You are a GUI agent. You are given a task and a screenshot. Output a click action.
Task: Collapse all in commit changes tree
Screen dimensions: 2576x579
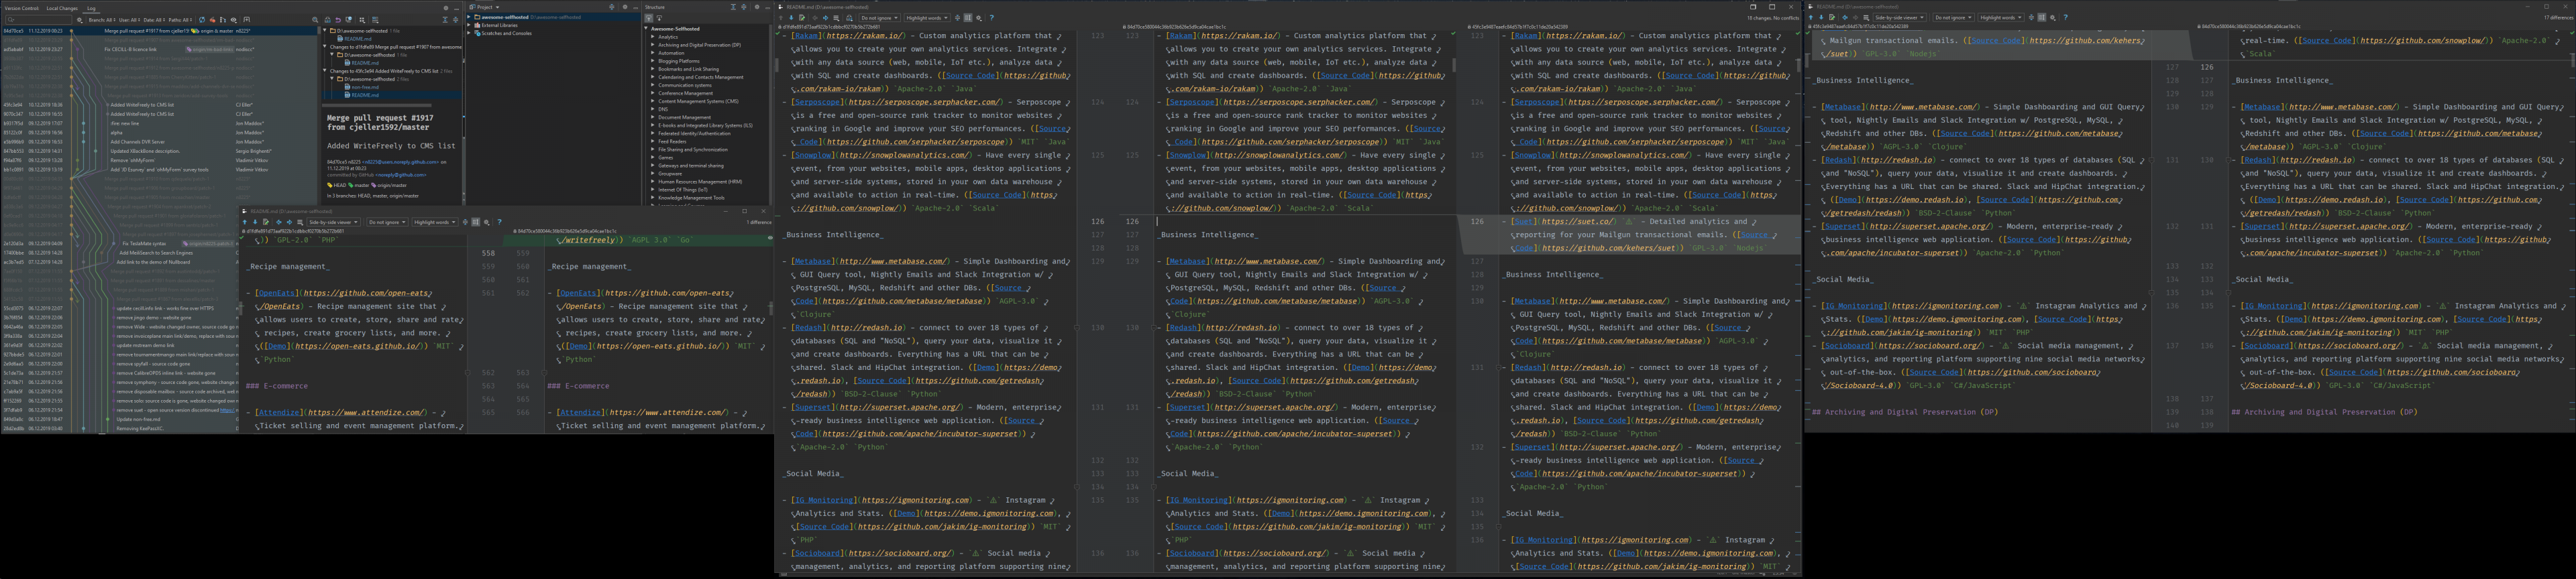[456, 20]
